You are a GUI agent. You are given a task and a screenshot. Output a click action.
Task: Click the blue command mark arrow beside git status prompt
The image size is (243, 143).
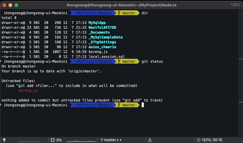coord(1,62)
